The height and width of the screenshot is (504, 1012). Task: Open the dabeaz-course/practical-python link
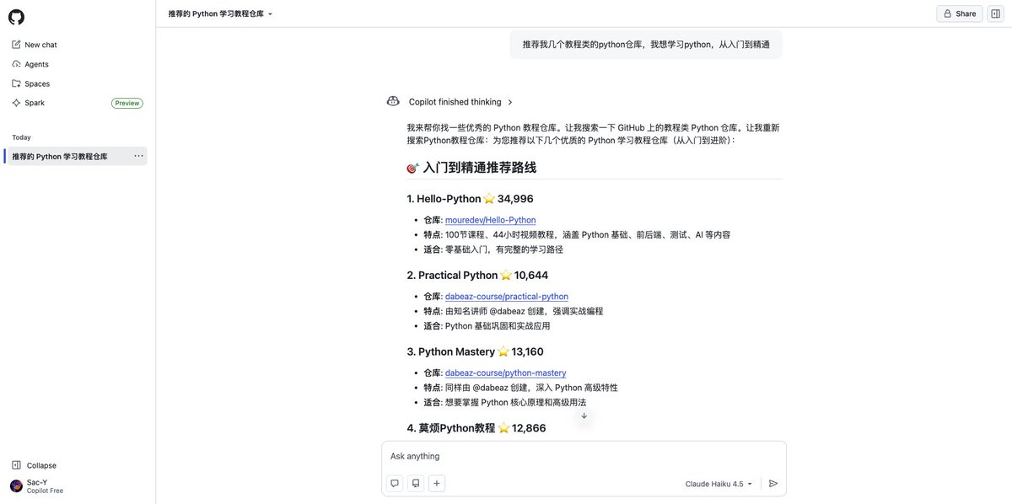(x=507, y=297)
